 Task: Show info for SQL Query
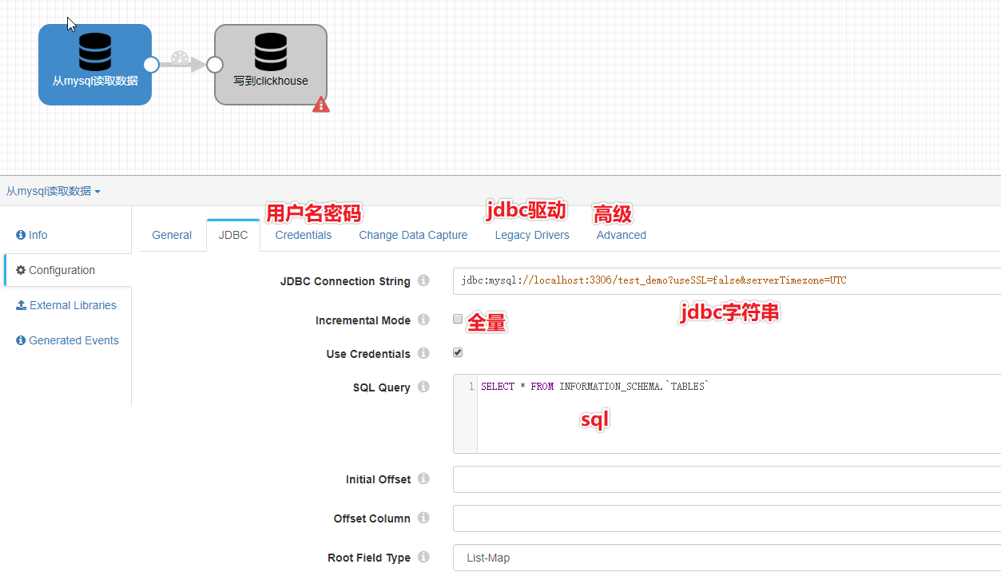pyautogui.click(x=423, y=387)
